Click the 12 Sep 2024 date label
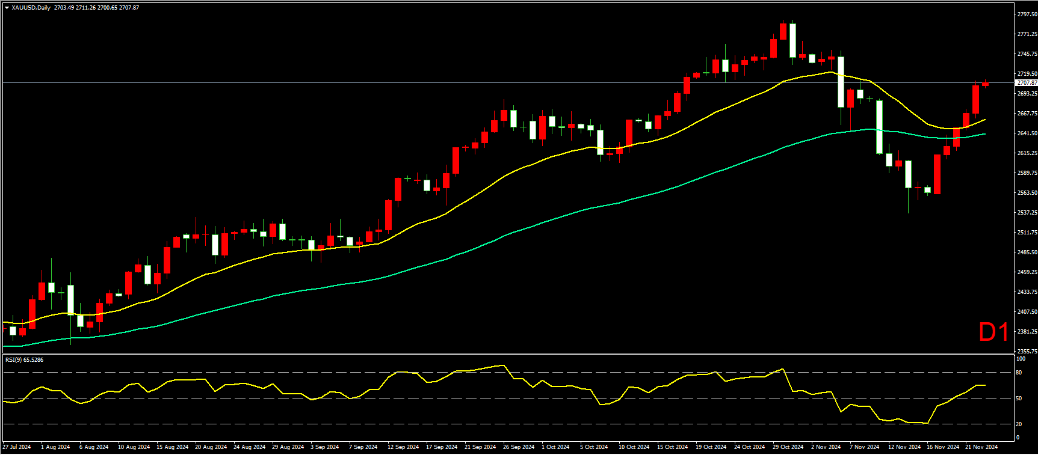 [403, 447]
